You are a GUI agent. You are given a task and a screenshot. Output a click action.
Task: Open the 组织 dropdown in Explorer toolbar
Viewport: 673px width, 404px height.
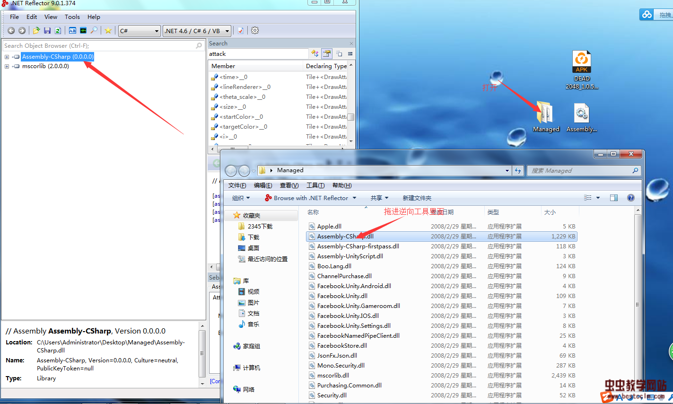click(x=241, y=198)
